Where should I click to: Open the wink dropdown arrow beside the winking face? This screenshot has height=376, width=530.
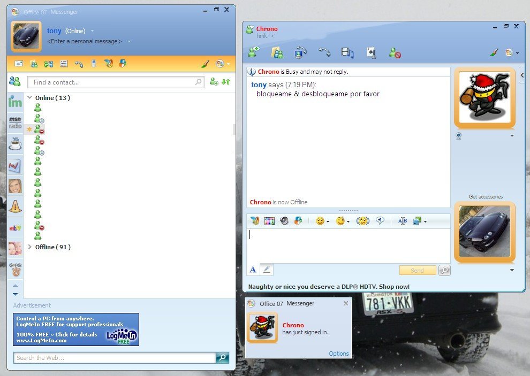(348, 221)
